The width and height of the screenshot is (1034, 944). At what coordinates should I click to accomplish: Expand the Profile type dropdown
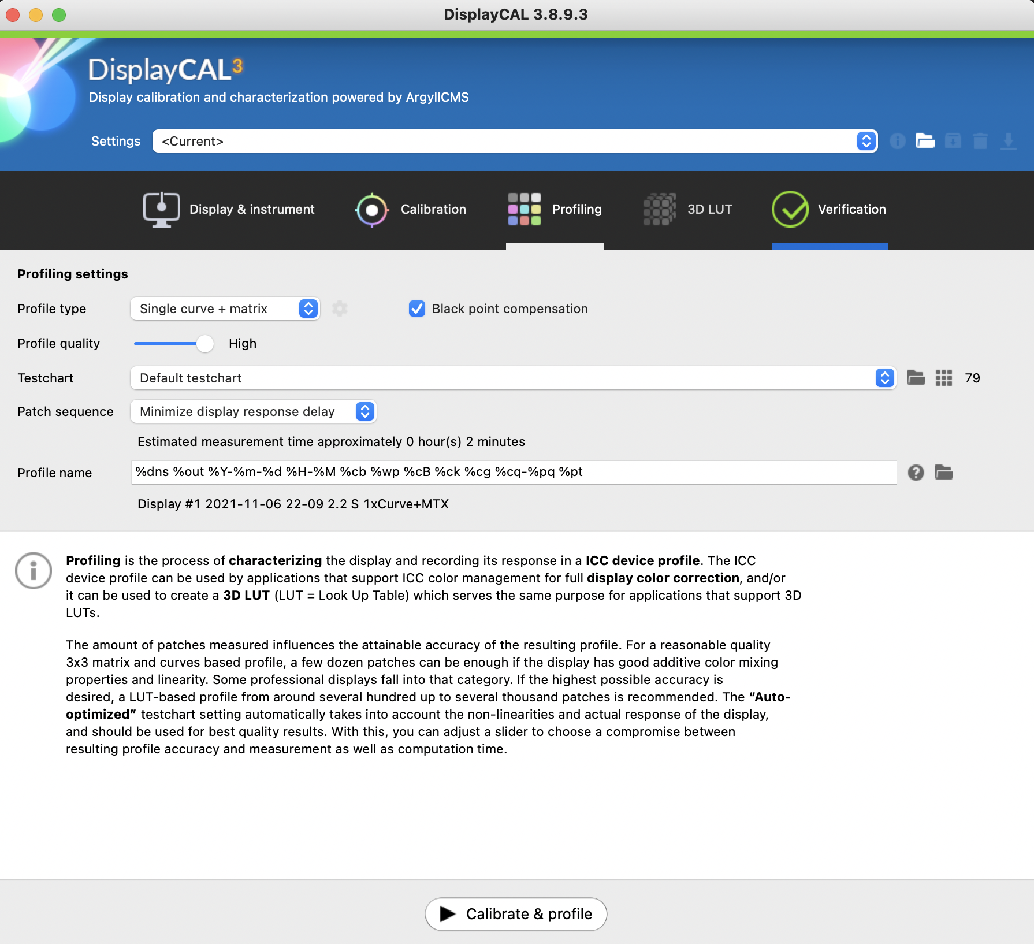tap(225, 309)
